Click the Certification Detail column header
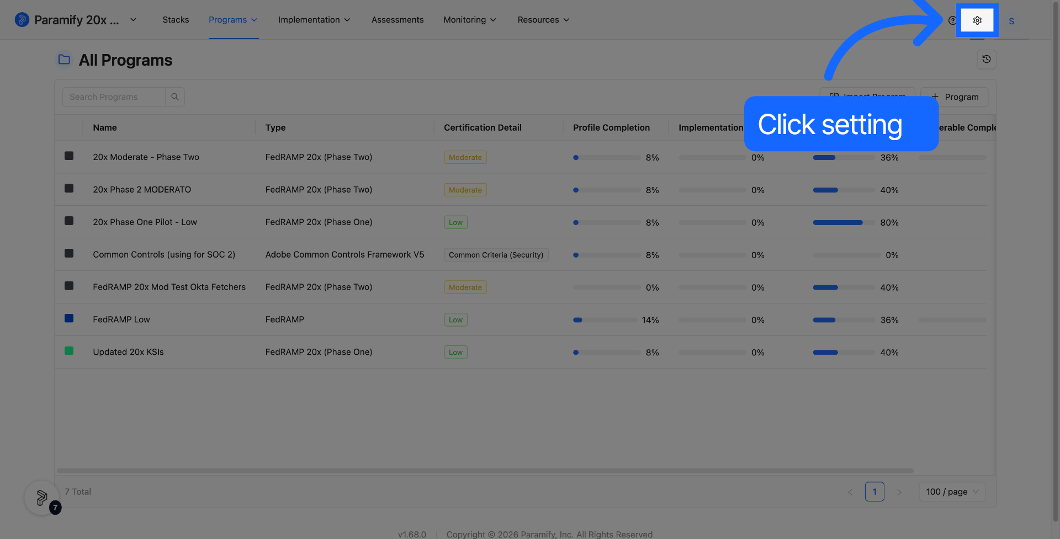The height and width of the screenshot is (539, 1060). [483, 128]
